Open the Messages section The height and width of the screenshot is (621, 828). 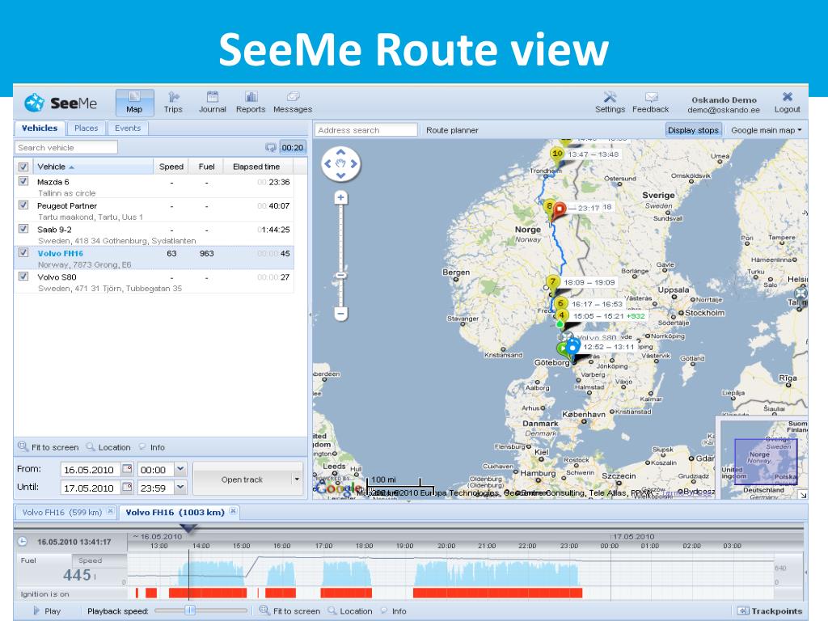pyautogui.click(x=293, y=103)
